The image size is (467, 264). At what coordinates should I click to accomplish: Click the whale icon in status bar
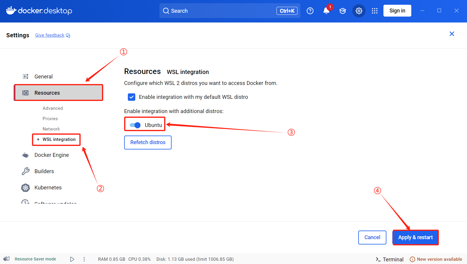pos(7,259)
